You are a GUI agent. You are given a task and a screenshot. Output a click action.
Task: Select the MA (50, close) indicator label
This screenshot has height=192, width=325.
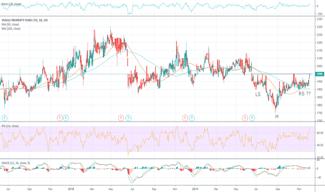(x=10, y=24)
